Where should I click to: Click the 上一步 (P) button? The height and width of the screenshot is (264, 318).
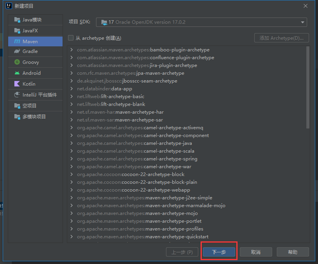pos(182,252)
